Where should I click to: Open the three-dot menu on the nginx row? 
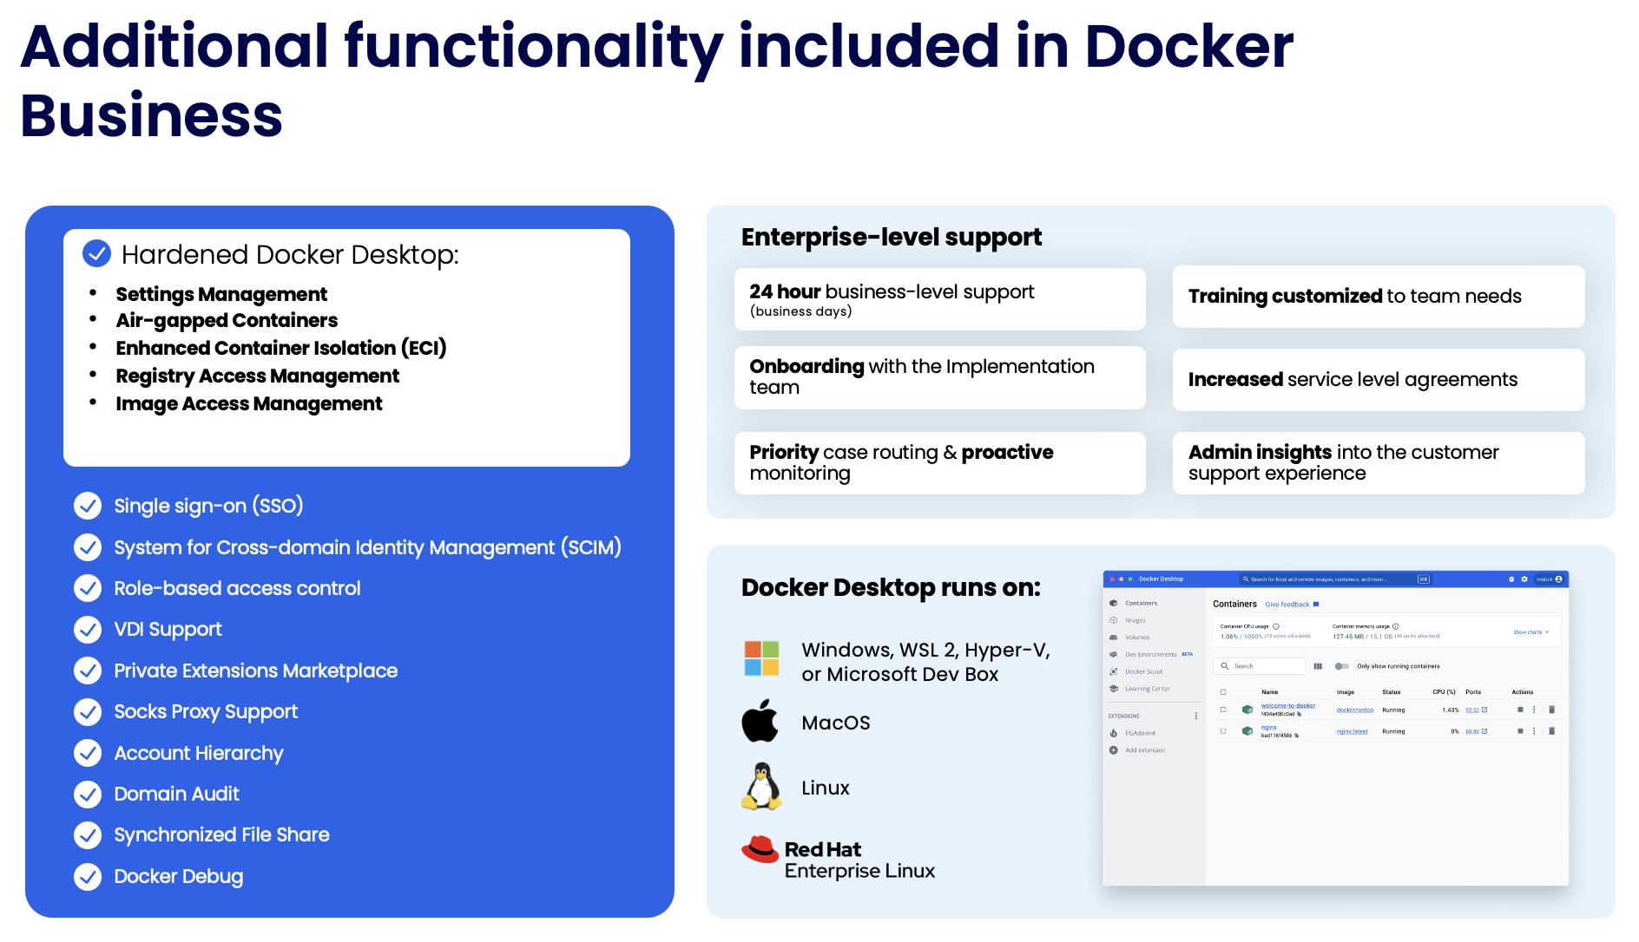pos(1534,731)
